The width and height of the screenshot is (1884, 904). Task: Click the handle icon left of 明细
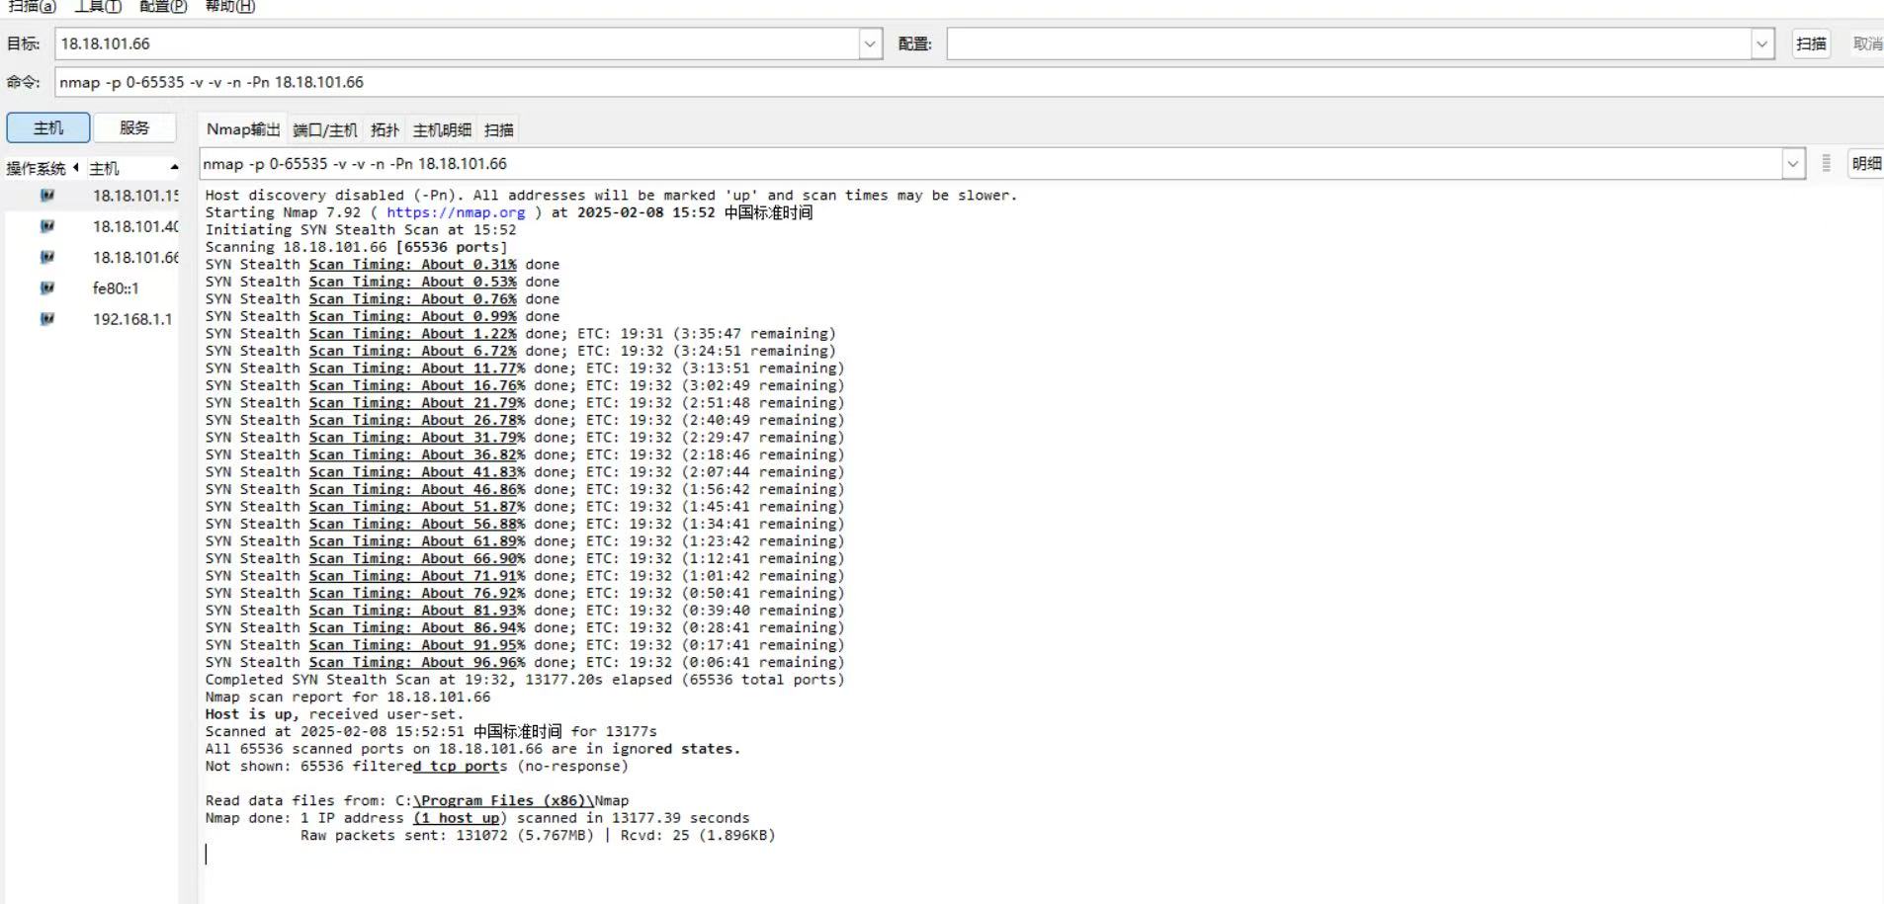pyautogui.click(x=1826, y=164)
